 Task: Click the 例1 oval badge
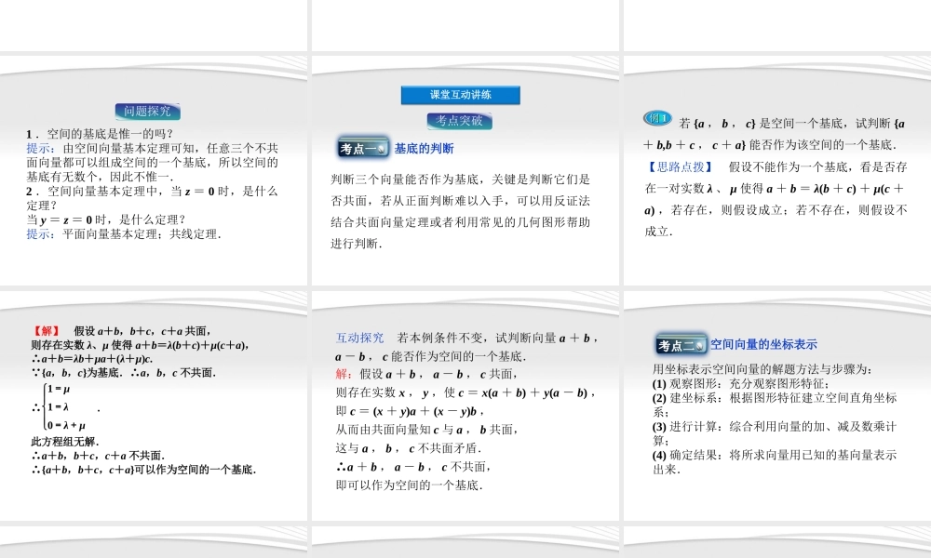(x=658, y=119)
